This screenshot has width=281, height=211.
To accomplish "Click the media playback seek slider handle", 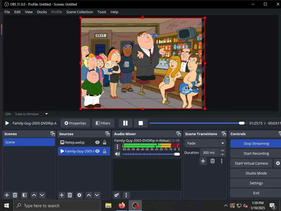I will (241, 123).
